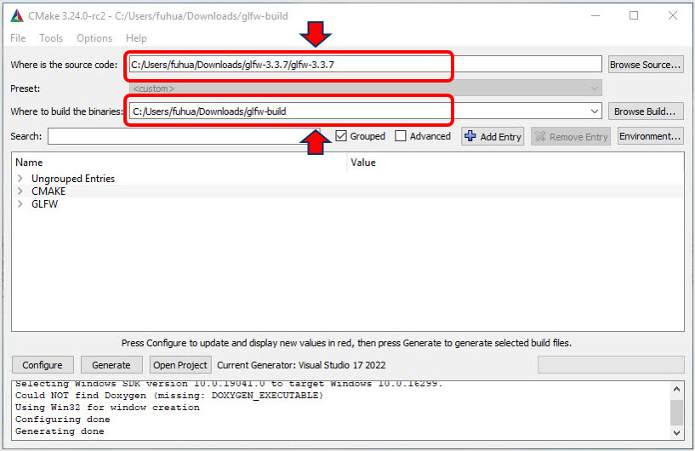Viewport: 695px width, 451px height.
Task: Select the CMAKE tree row label
Action: coord(48,191)
